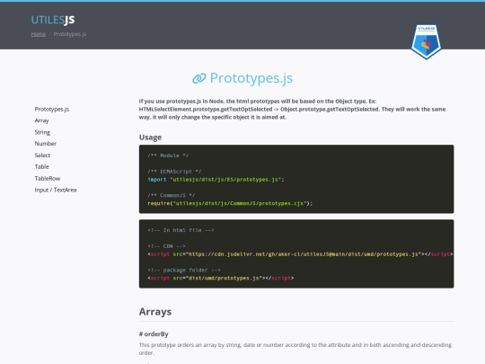Click the chain link icon beside the title
Image resolution: width=485 pixels, height=364 pixels.
coord(198,78)
